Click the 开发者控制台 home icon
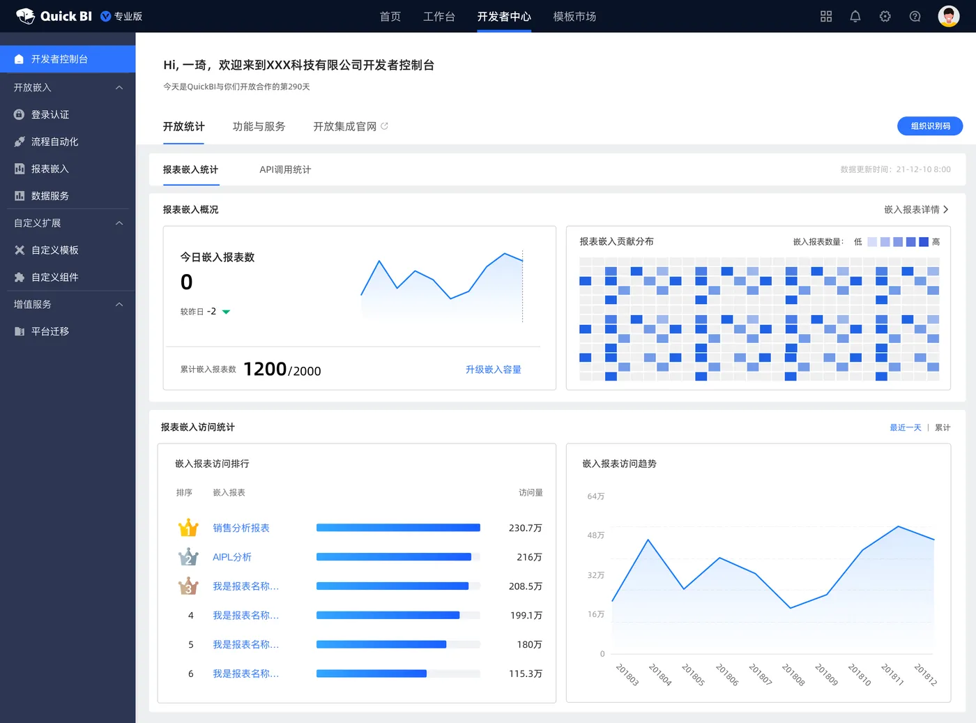 pos(19,59)
